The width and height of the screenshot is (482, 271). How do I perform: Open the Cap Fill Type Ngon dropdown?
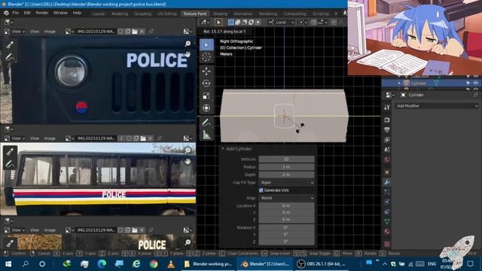click(x=286, y=182)
